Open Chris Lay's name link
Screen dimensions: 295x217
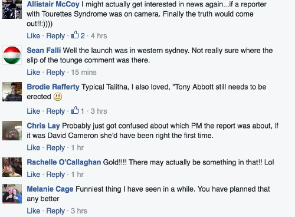click(x=43, y=126)
